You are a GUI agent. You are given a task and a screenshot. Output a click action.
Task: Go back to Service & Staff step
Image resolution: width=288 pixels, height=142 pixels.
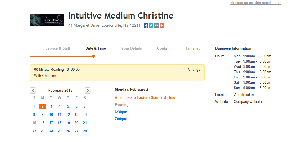[x=58, y=48]
